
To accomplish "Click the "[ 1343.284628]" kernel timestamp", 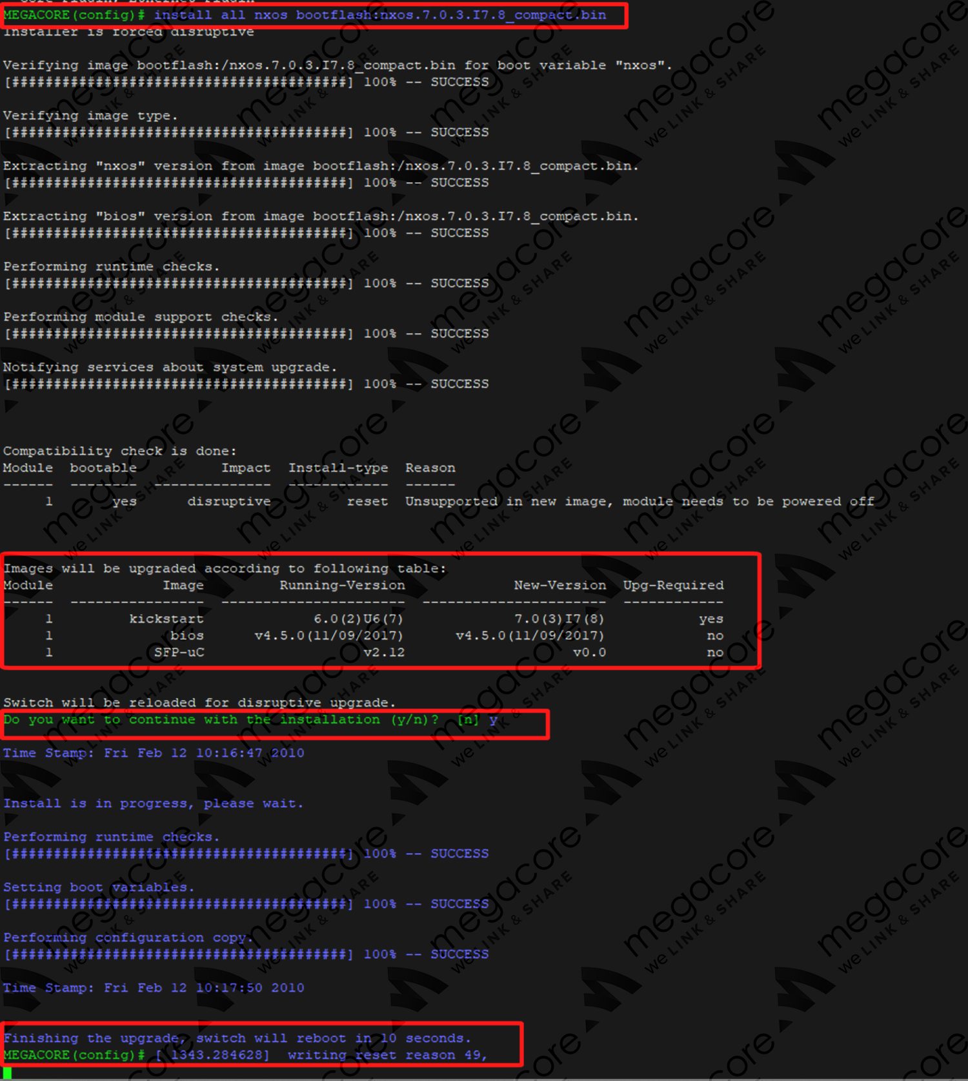I will pos(212,1056).
